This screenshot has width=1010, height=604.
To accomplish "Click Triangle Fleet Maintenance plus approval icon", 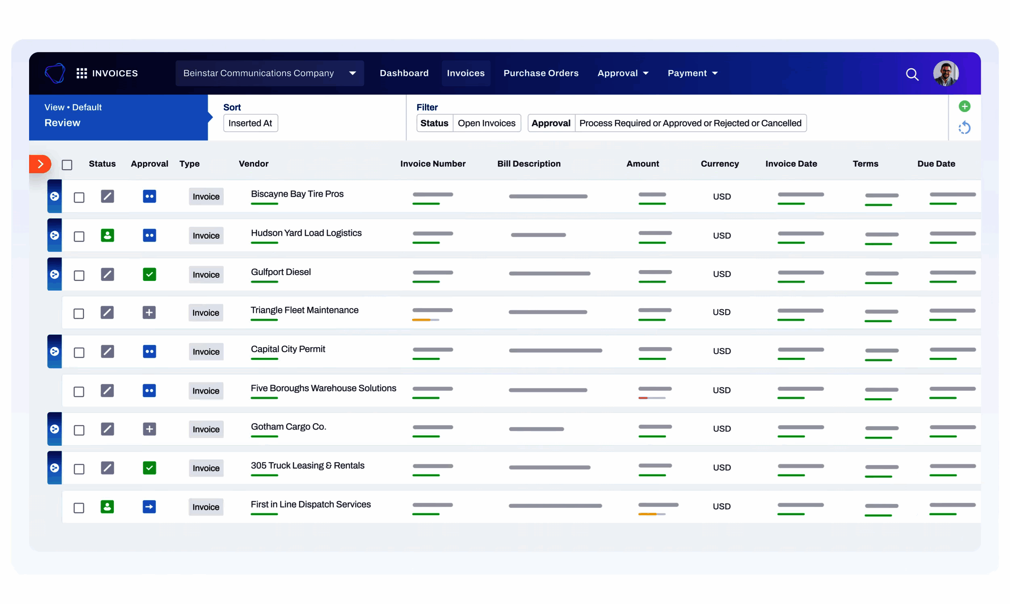I will pyautogui.click(x=149, y=312).
